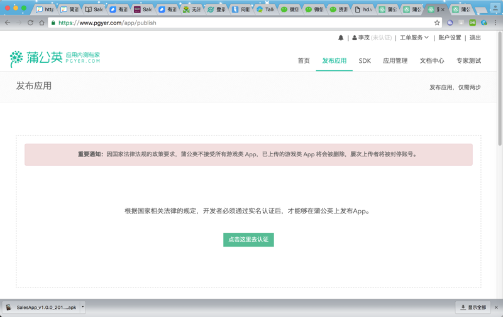The image size is (503, 317).
Task: Switch to the Sale tab with book icon
Action: 94,9
